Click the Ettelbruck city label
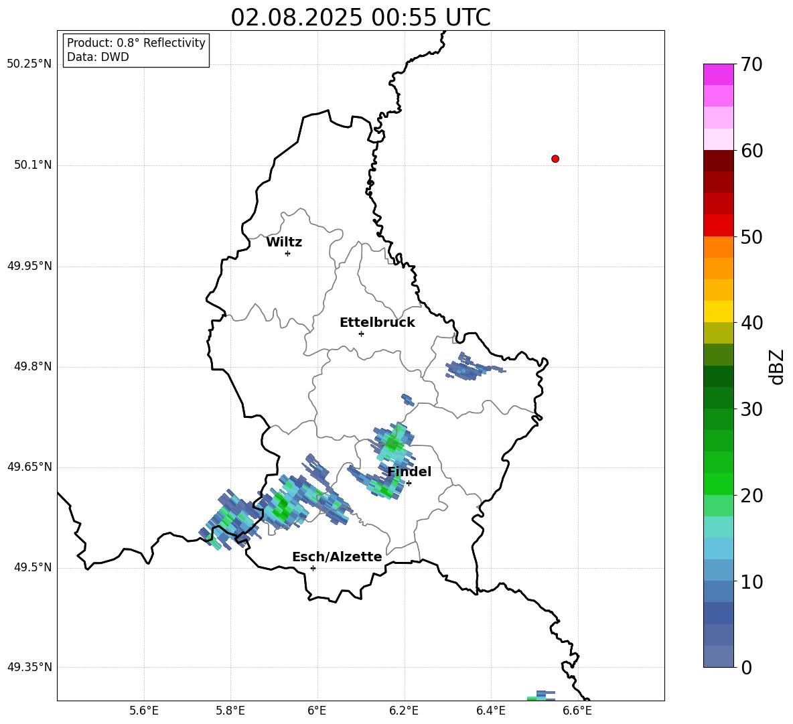 377,323
